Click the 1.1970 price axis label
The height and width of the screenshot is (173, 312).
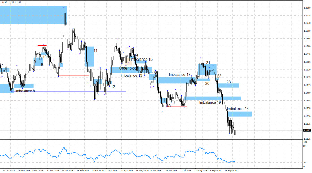(x=307, y=23)
